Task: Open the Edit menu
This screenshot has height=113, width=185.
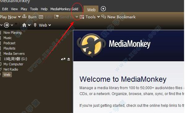Action: click(5, 9)
